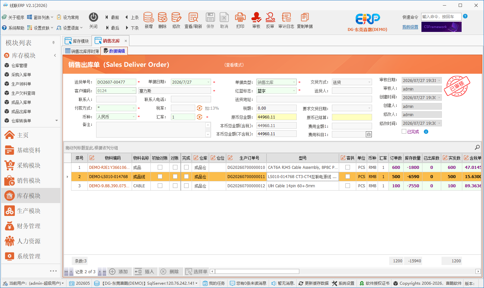Toggle 完成 checkbox in row 1

tap(186, 167)
